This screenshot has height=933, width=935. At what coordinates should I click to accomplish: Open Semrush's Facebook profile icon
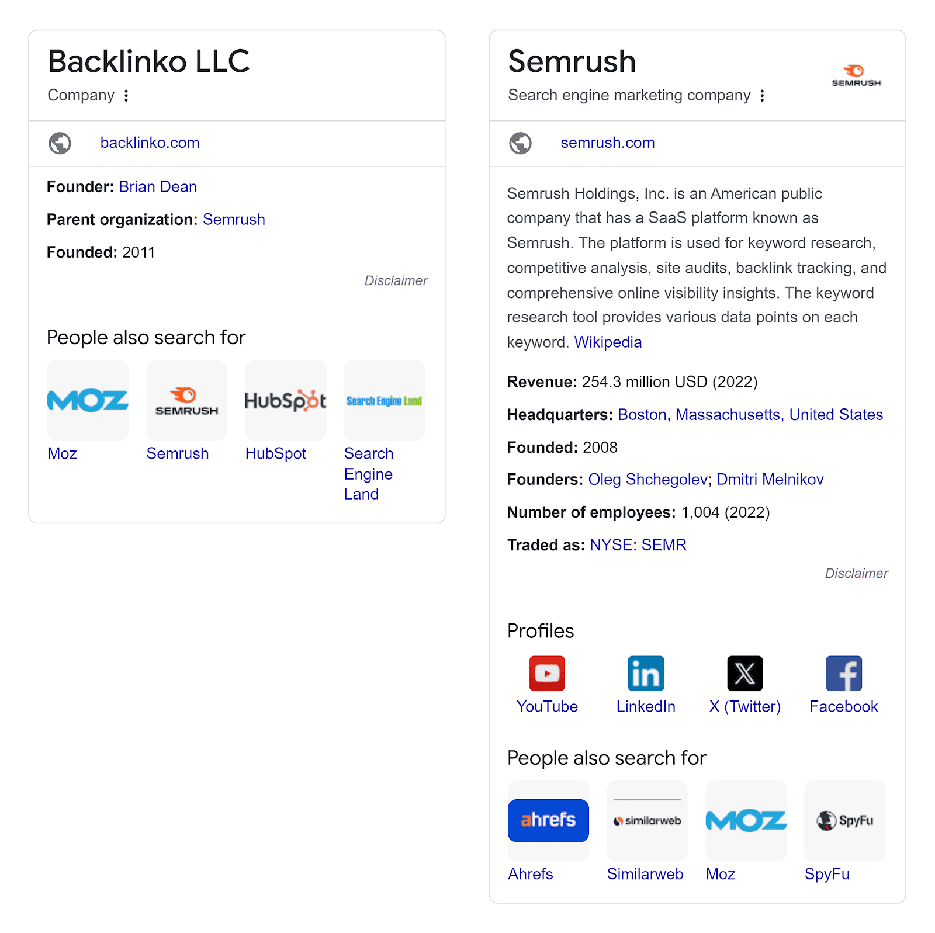pyautogui.click(x=844, y=673)
